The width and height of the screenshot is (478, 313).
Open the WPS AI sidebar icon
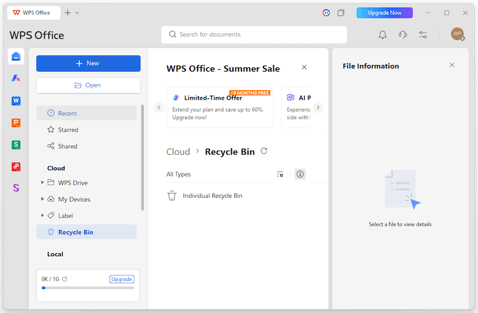click(x=16, y=78)
